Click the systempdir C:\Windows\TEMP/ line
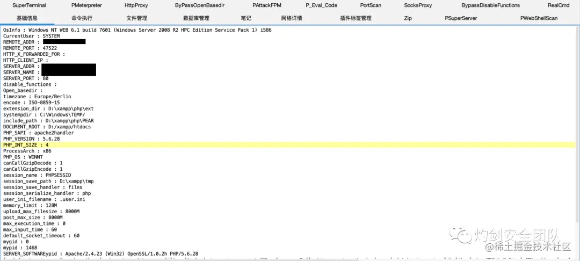The width and height of the screenshot is (580, 261). click(44, 114)
